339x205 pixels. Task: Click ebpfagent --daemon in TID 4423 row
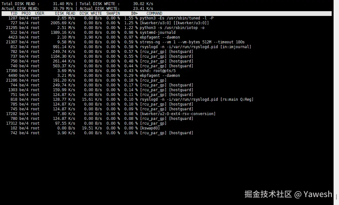pyautogui.click(x=160, y=37)
